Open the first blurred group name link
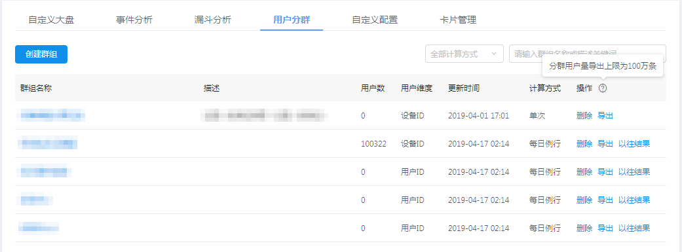Viewport: 682px width, 252px height. pos(51,116)
